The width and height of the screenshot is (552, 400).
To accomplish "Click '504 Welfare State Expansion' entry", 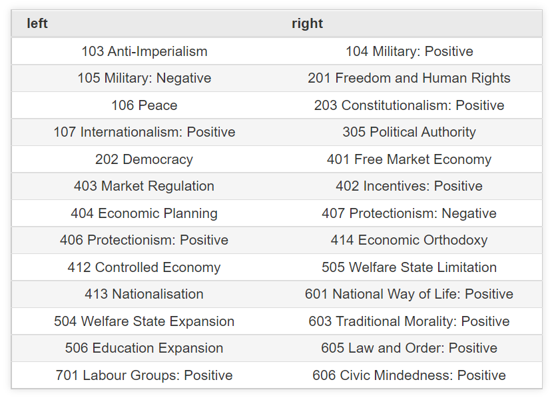I will click(144, 321).
